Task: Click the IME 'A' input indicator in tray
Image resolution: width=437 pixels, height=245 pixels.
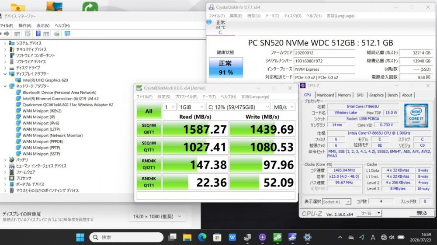Action: click(x=373, y=238)
